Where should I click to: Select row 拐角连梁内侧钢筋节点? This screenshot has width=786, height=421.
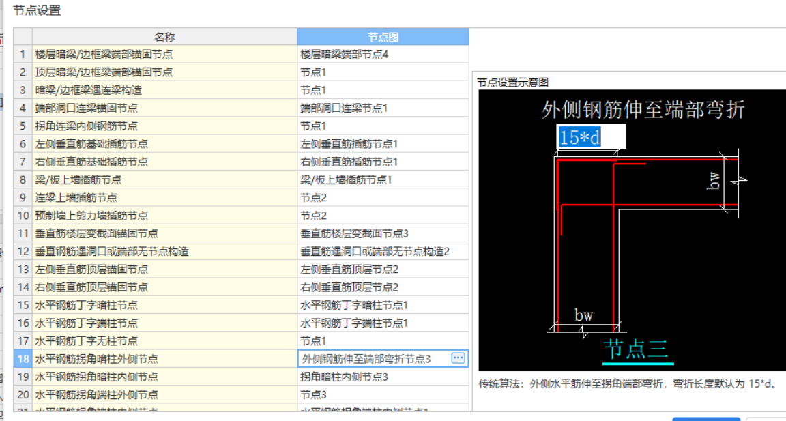point(165,126)
